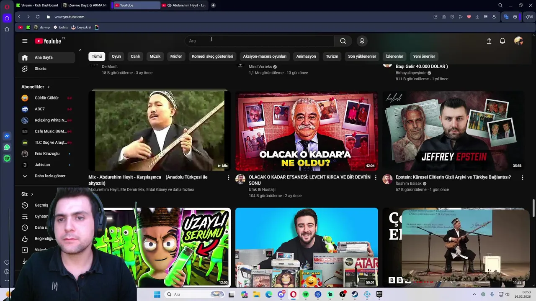Open Opera sidebar bookmarks star
The image size is (536, 301).
click(x=7, y=29)
